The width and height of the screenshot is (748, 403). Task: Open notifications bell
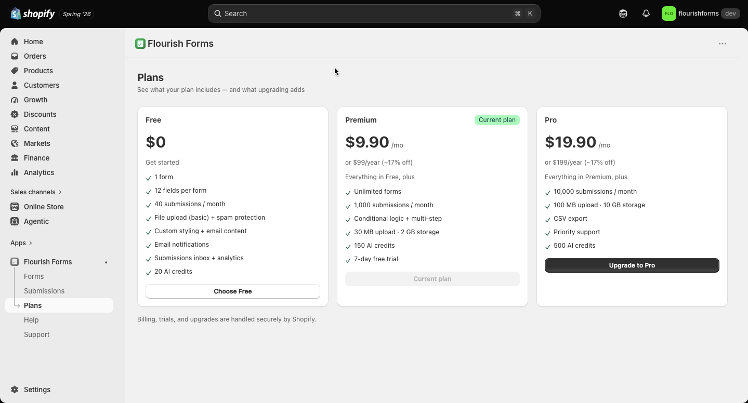(646, 14)
